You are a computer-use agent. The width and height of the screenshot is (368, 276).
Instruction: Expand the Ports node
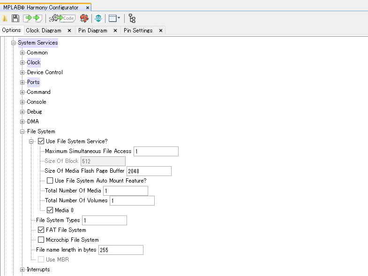point(22,82)
